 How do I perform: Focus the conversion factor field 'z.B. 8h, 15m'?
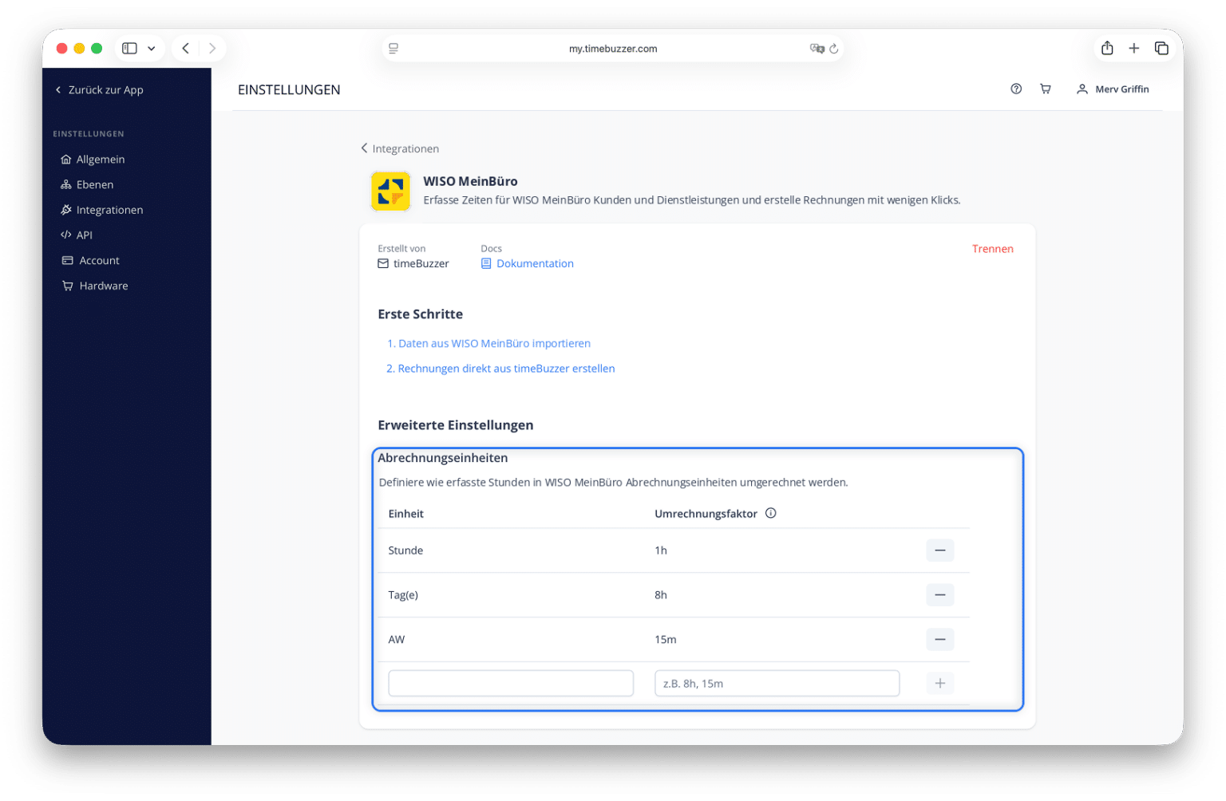[x=777, y=684]
